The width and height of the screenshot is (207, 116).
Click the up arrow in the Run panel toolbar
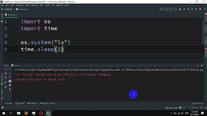click(10, 69)
